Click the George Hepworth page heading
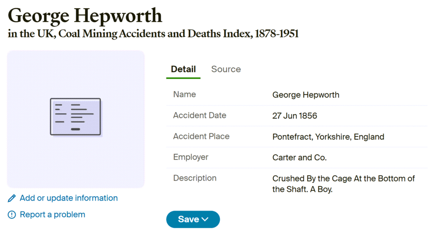Screen dimensions: 445x244 (x=85, y=16)
